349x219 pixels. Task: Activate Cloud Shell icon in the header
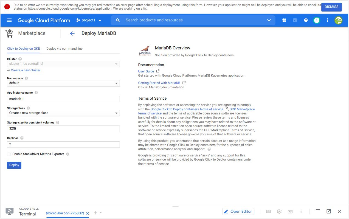[295, 20]
